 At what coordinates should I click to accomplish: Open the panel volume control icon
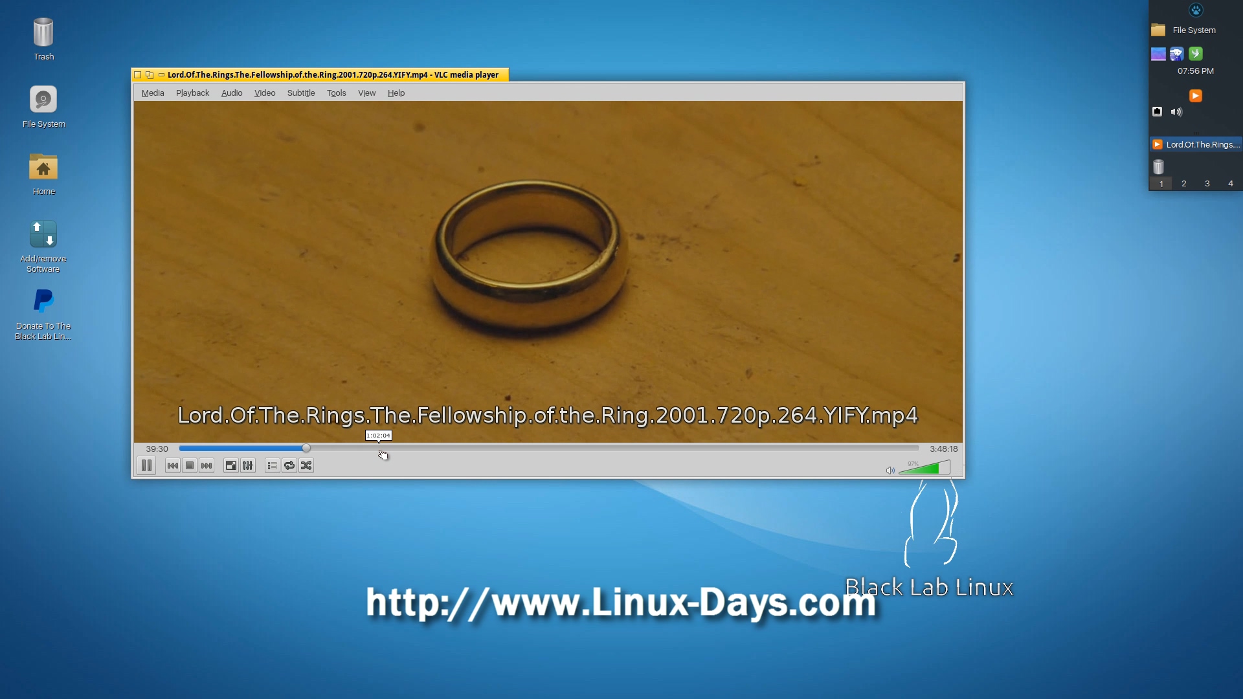pyautogui.click(x=1176, y=111)
